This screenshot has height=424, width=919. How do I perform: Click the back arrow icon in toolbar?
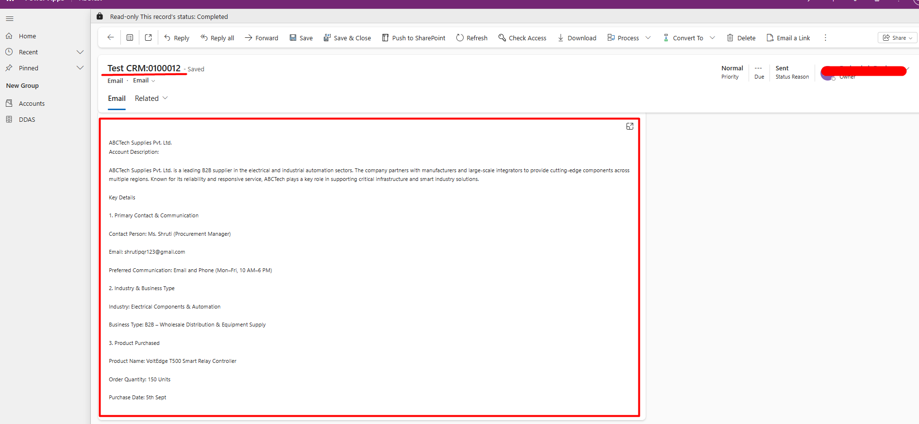point(111,37)
